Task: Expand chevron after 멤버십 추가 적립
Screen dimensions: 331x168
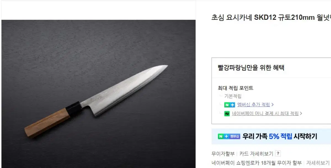Action: point(273,105)
